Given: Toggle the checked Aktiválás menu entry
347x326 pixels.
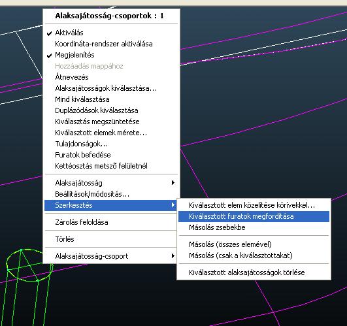Looking at the screenshot, I should click(x=110, y=33).
